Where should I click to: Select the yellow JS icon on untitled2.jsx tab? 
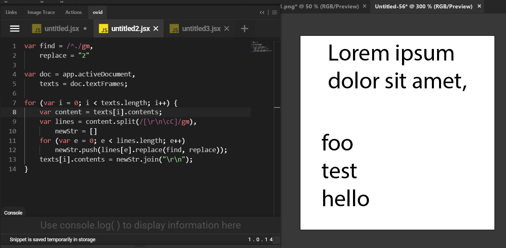[104, 28]
